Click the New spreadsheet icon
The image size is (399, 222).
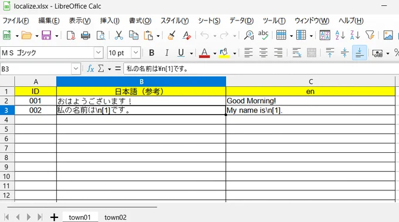pos(7,35)
